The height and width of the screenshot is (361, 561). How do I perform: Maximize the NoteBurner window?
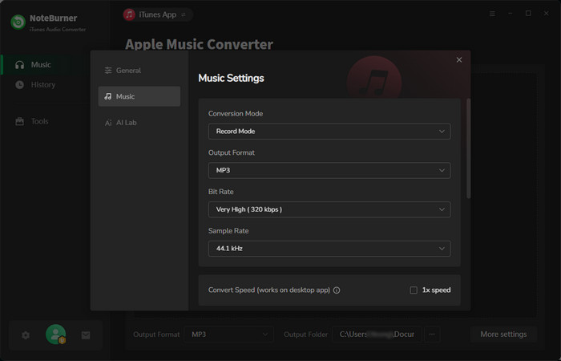[x=528, y=14]
